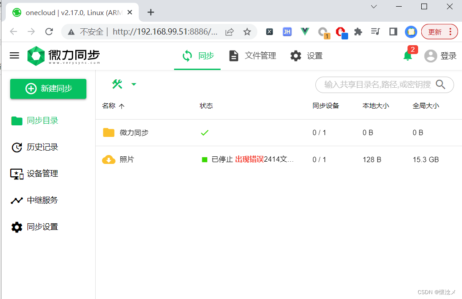Click the hamburger menu icon
This screenshot has width=462, height=299.
point(15,55)
